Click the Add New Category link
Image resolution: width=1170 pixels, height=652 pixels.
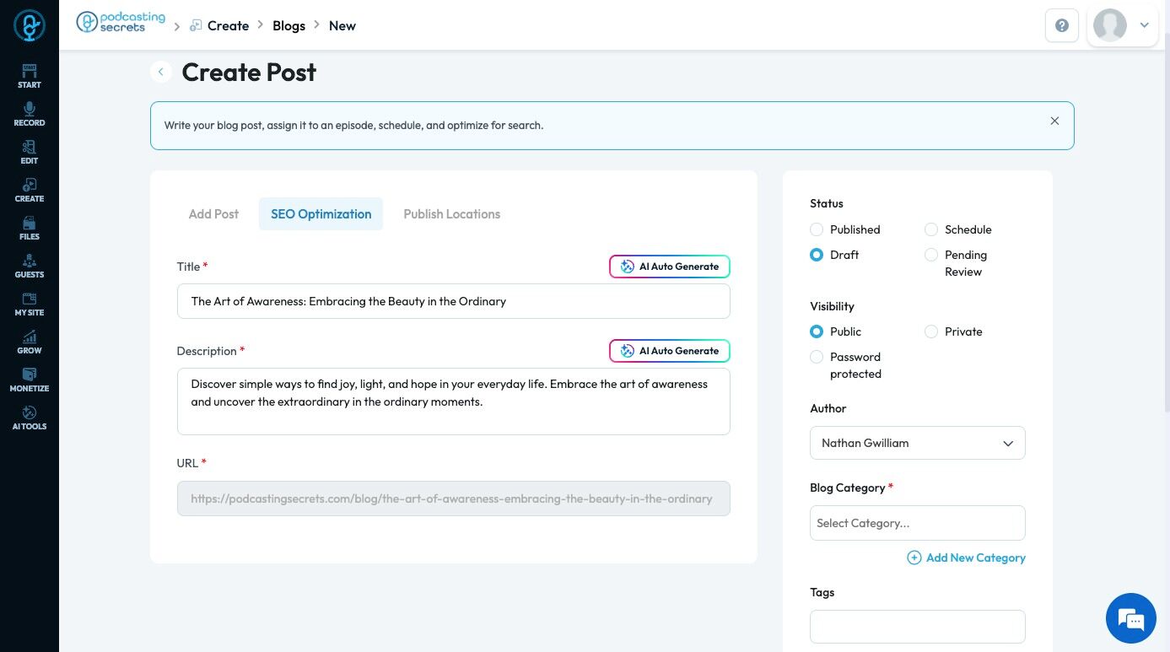(x=967, y=558)
